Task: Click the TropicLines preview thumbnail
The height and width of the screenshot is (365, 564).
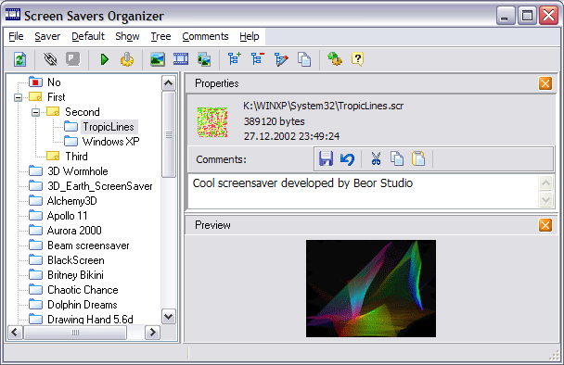Action: coord(371,288)
